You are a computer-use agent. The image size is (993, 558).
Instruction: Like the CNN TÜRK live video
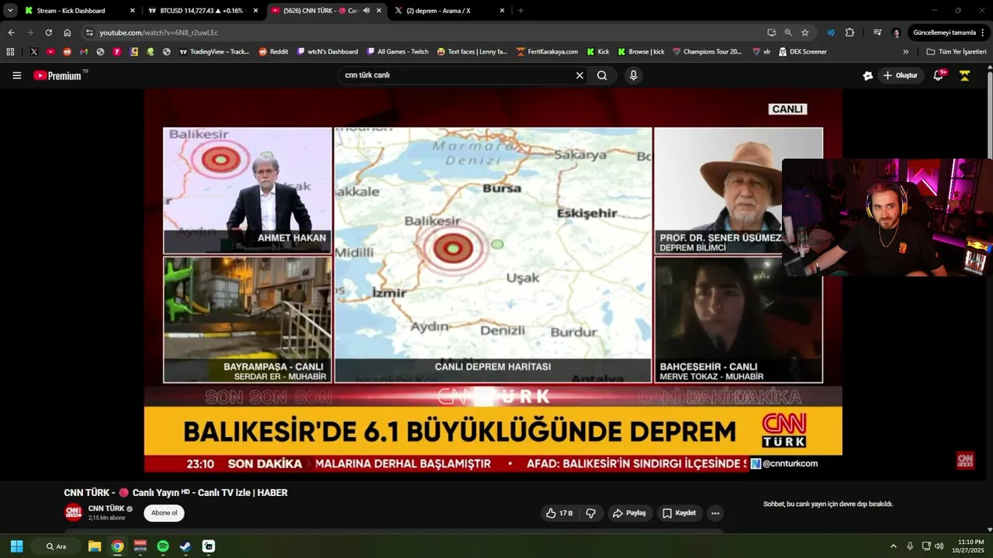point(559,513)
